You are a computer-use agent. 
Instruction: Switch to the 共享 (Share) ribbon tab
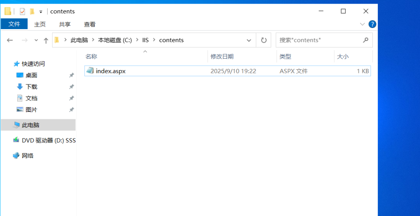(65, 24)
